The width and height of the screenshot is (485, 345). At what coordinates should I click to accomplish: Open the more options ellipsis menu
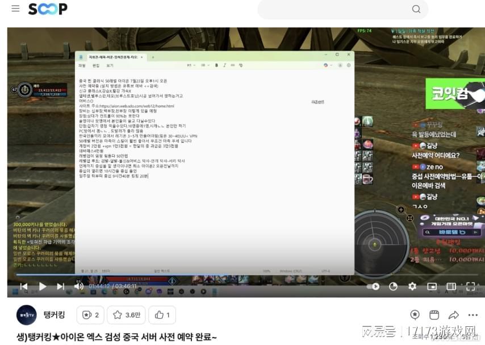click(473, 315)
